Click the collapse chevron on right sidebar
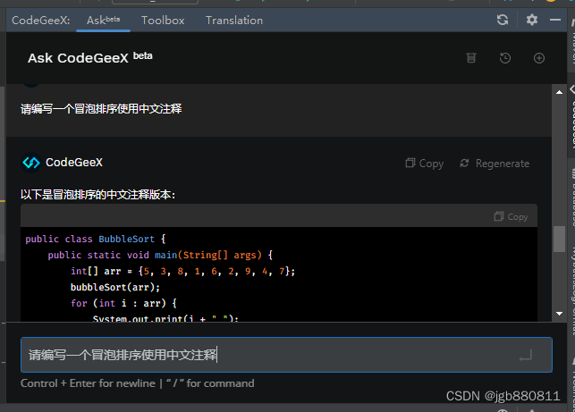This screenshot has height=412, width=575. [x=571, y=89]
